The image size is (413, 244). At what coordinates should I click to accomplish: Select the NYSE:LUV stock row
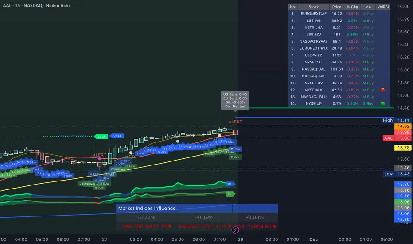[339, 83]
